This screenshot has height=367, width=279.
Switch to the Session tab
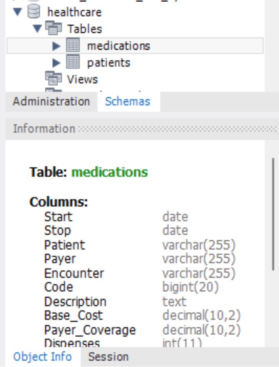(108, 357)
